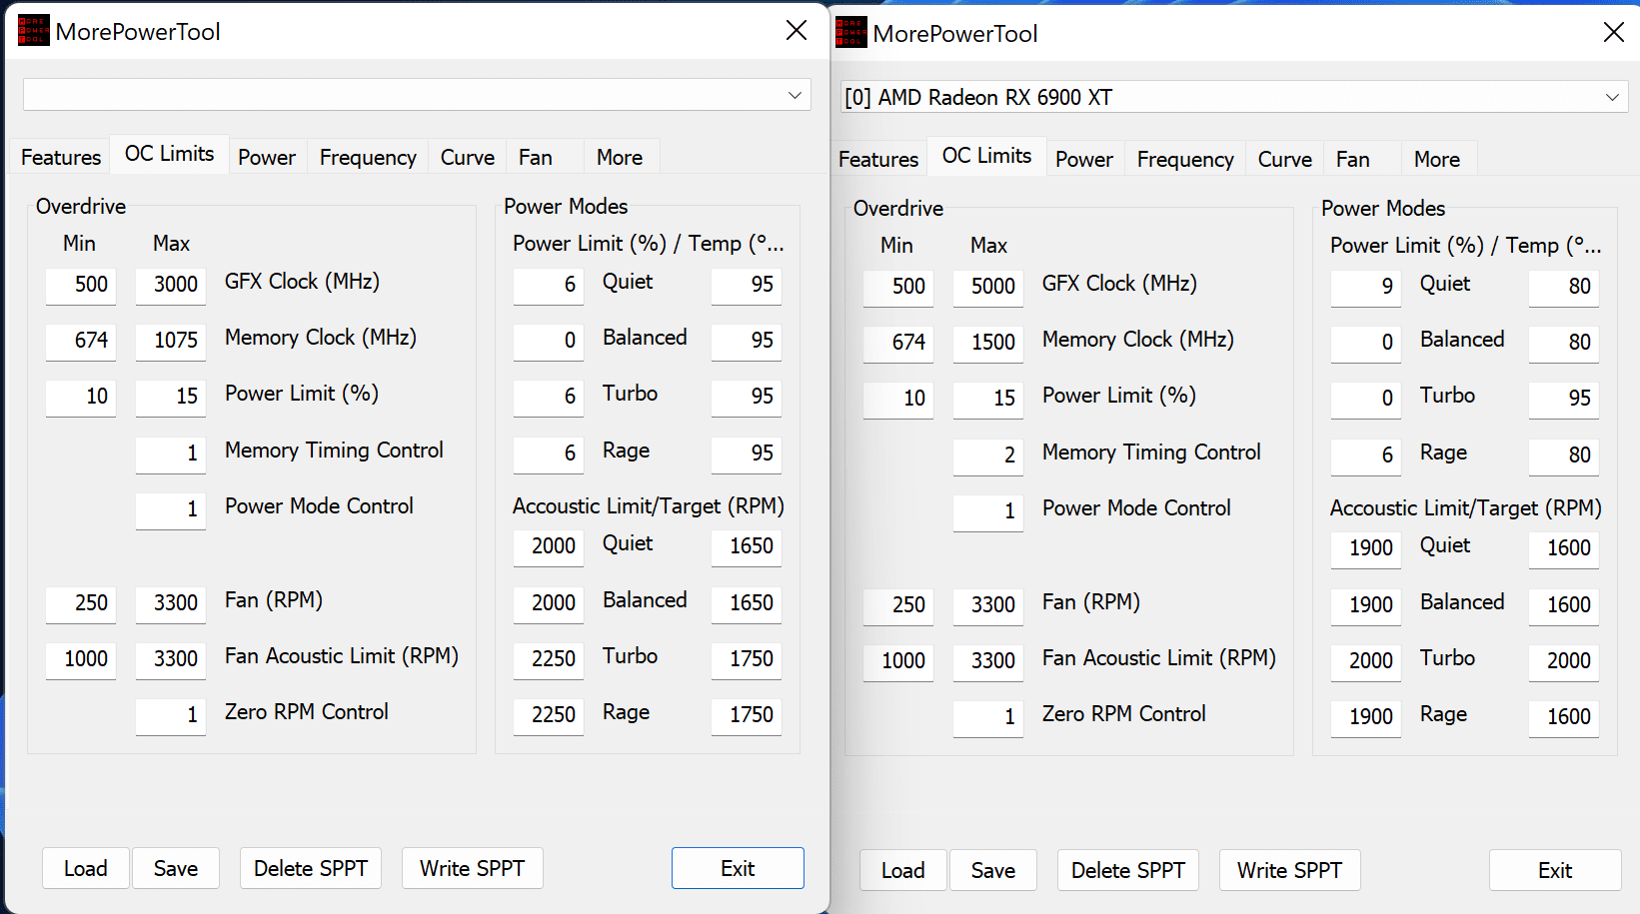Edit Memory Clock max 1075 in left window
The image size is (1640, 914).
tap(171, 341)
